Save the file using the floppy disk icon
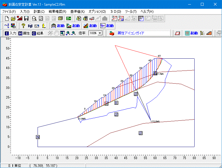 click(26, 19)
